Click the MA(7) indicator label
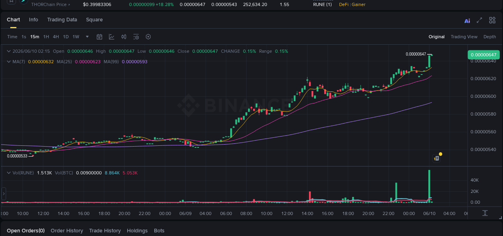The width and height of the screenshot is (503, 236). [x=19, y=62]
